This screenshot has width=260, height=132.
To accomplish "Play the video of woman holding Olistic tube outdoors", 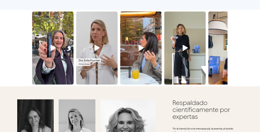I will click(x=53, y=48).
